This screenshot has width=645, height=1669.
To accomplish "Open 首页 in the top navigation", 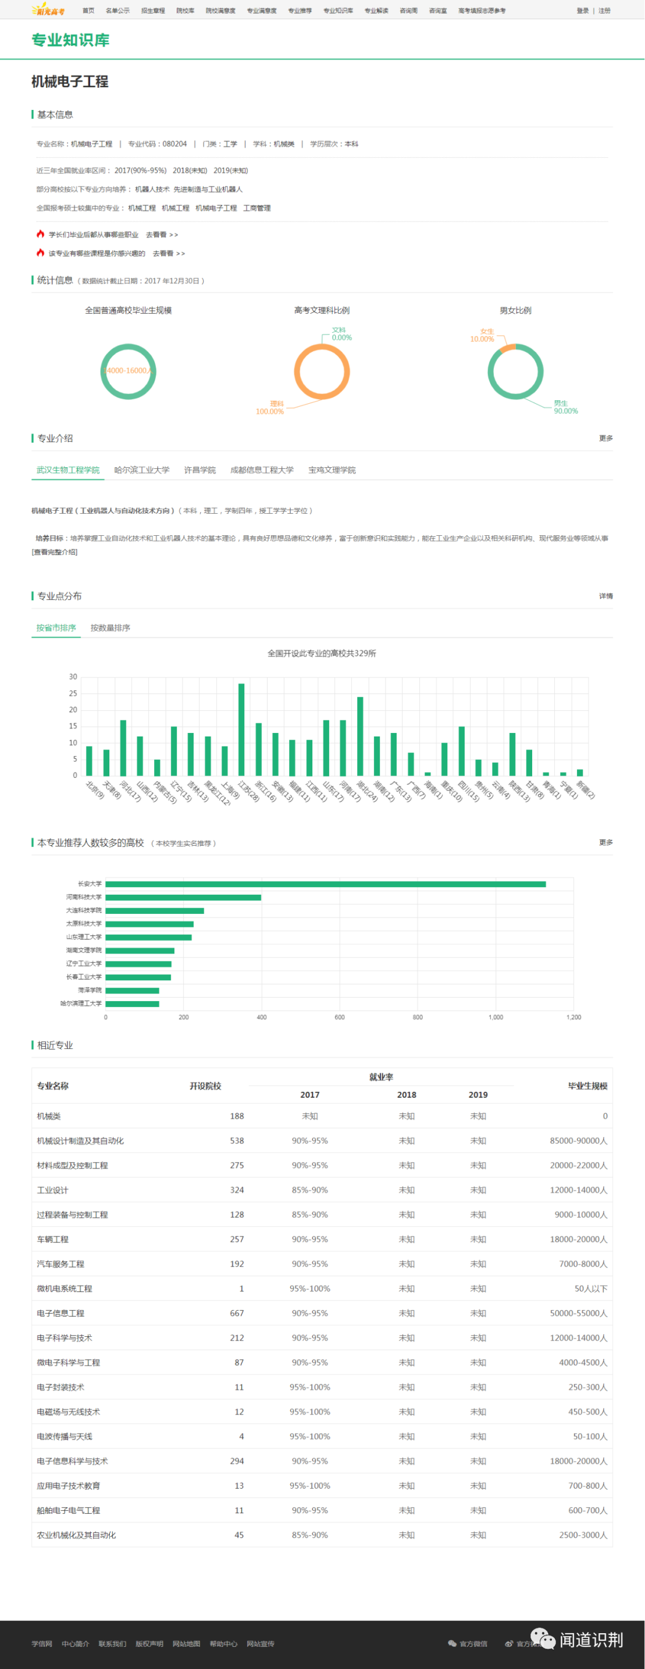I will (x=88, y=10).
